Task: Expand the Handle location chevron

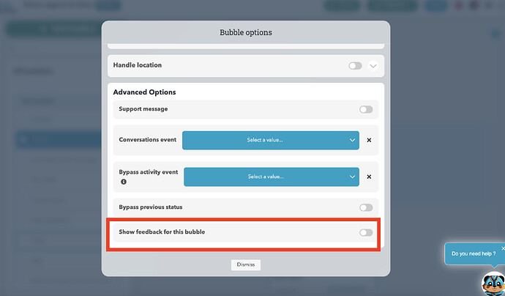Action: click(373, 66)
